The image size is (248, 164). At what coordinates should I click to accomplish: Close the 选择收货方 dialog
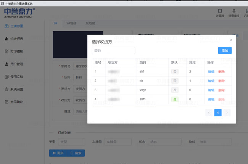click(x=230, y=40)
